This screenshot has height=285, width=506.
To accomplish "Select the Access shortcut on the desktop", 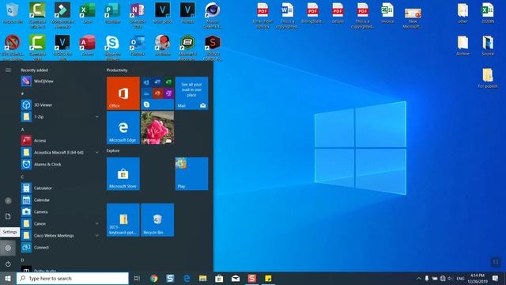I will point(88,46).
